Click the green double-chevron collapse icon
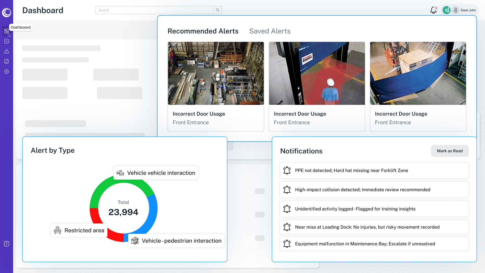This screenshot has width=485, height=273. pos(447,10)
